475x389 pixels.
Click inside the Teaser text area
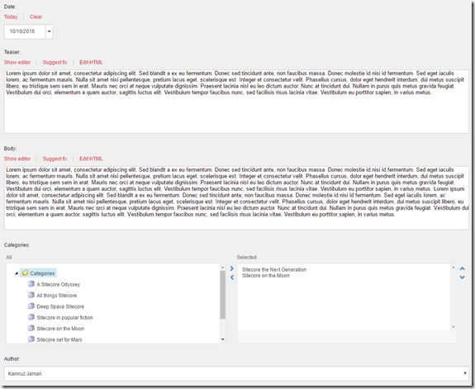tap(236, 102)
